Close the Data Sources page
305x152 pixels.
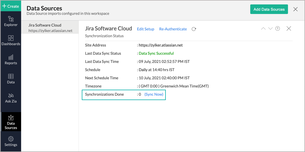pyautogui.click(x=295, y=9)
